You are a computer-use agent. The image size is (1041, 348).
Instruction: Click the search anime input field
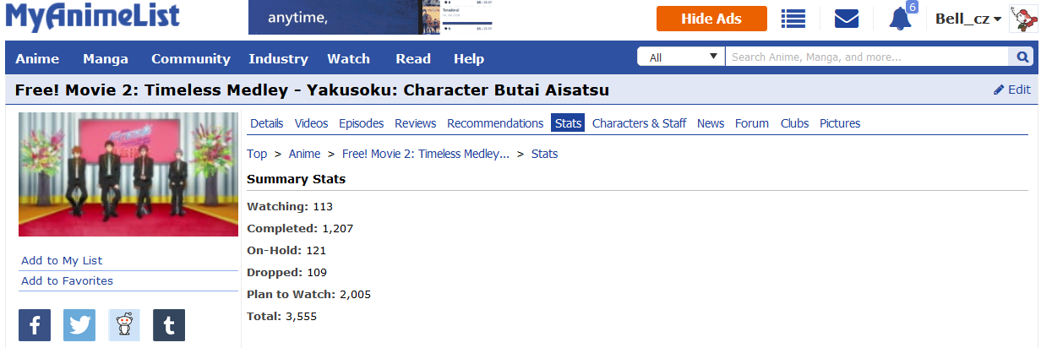coord(866,57)
